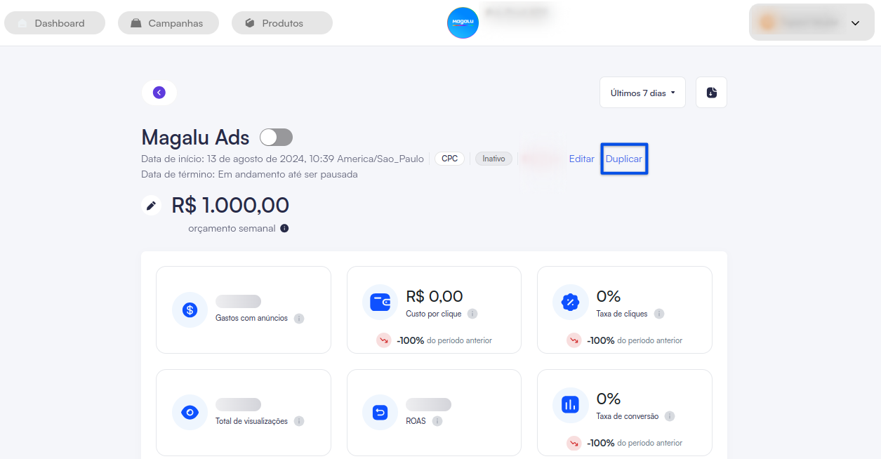The width and height of the screenshot is (881, 459).
Task: Click the Custo por clique metric card
Action: (x=434, y=309)
